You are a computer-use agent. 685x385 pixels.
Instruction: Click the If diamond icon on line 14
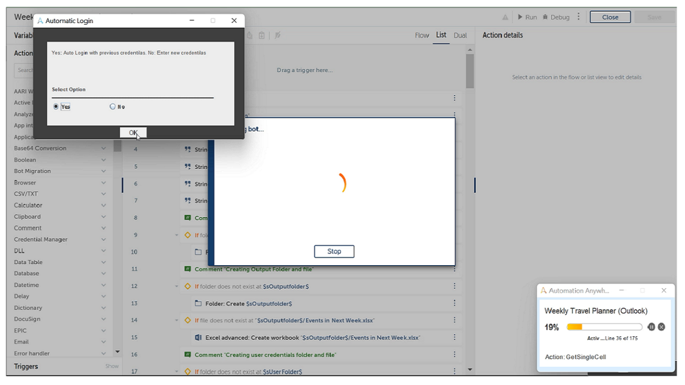[x=188, y=320]
